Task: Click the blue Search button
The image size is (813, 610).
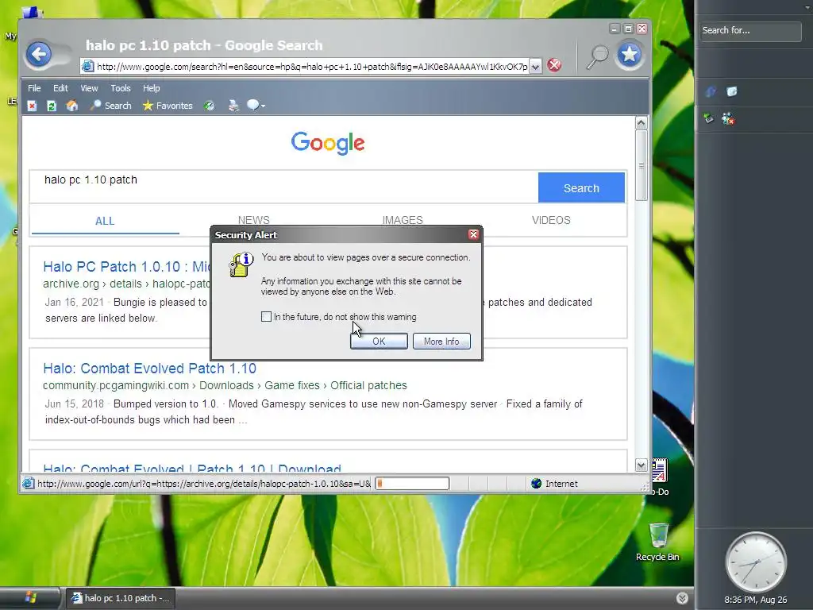Action: [x=581, y=187]
